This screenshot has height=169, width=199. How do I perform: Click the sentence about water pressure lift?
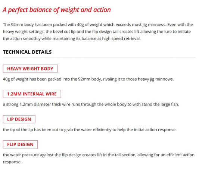pyautogui.click(x=99, y=158)
